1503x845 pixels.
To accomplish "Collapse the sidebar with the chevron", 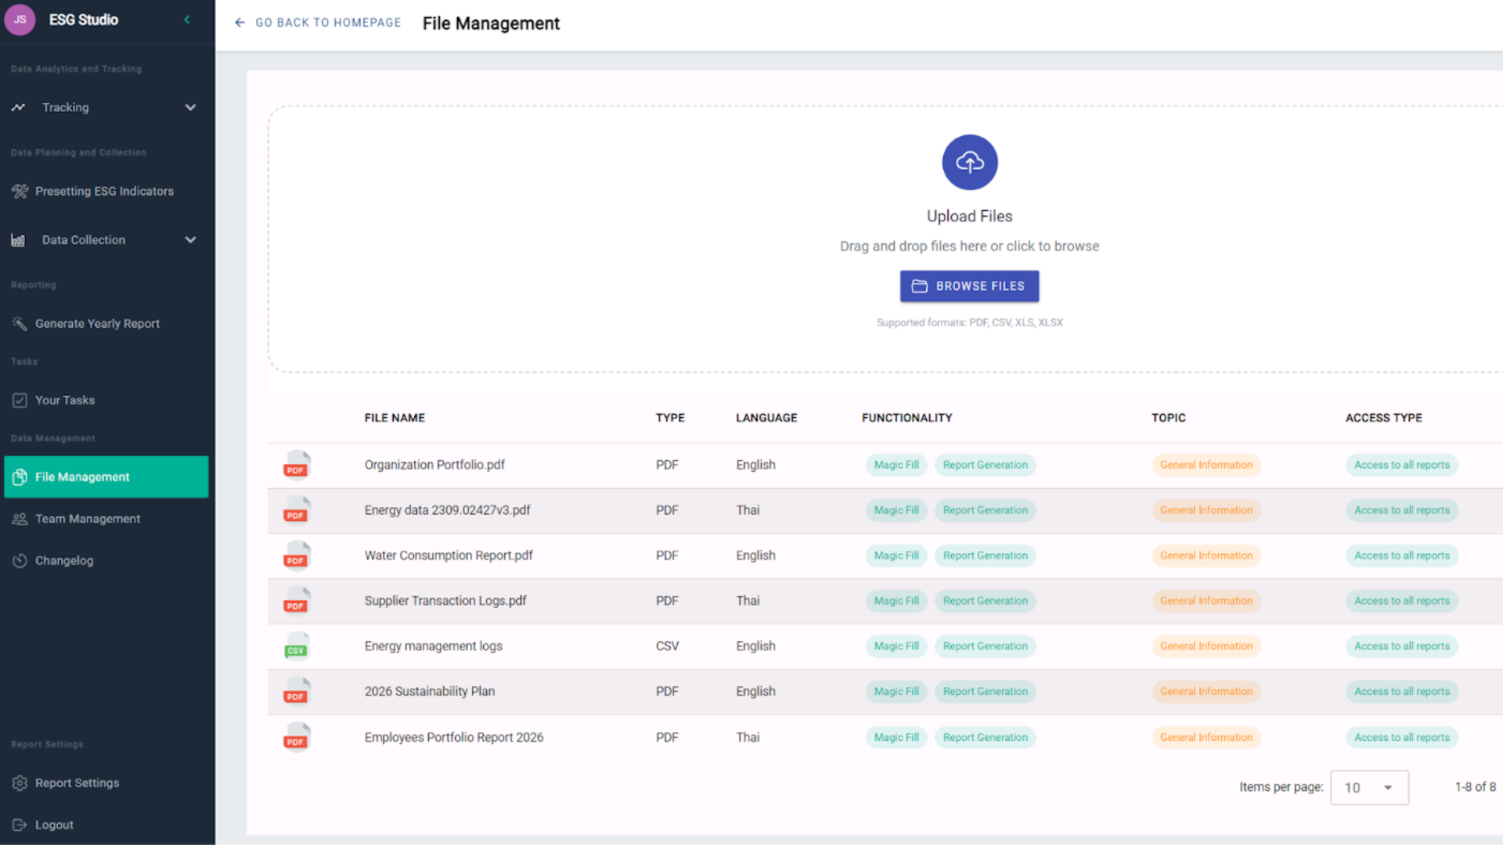I will coord(187,20).
